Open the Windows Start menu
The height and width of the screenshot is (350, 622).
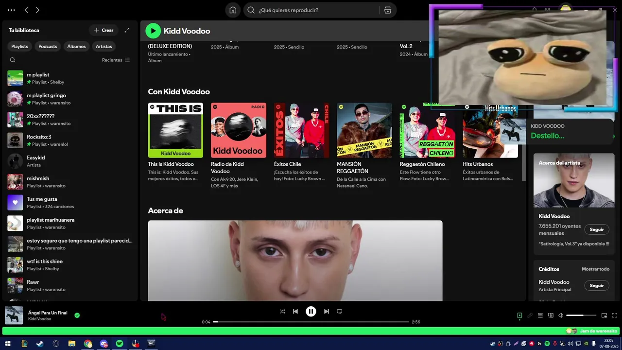8,344
